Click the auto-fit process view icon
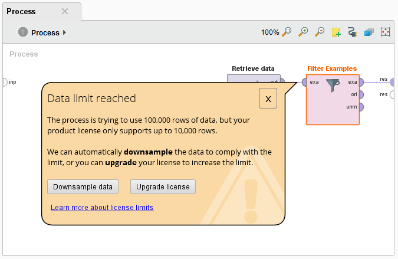This screenshot has width=398, height=259. click(386, 32)
